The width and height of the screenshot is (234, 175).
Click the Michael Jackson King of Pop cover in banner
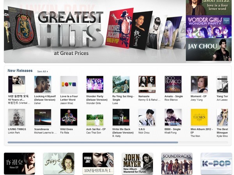coord(119,28)
